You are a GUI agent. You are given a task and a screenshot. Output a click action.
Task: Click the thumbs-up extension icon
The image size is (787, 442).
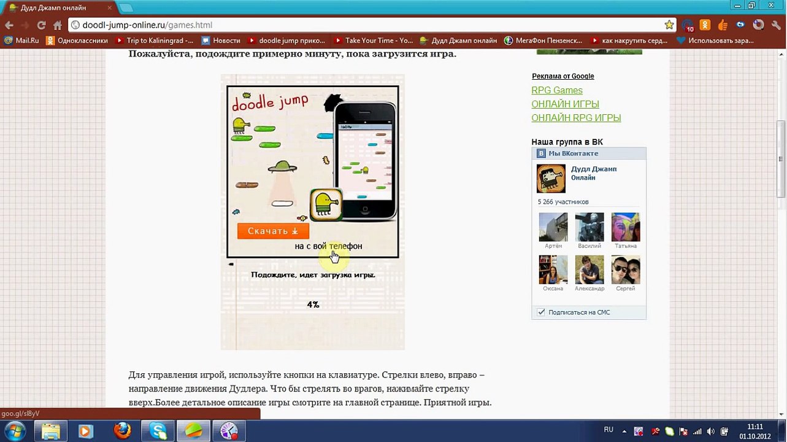(x=723, y=25)
